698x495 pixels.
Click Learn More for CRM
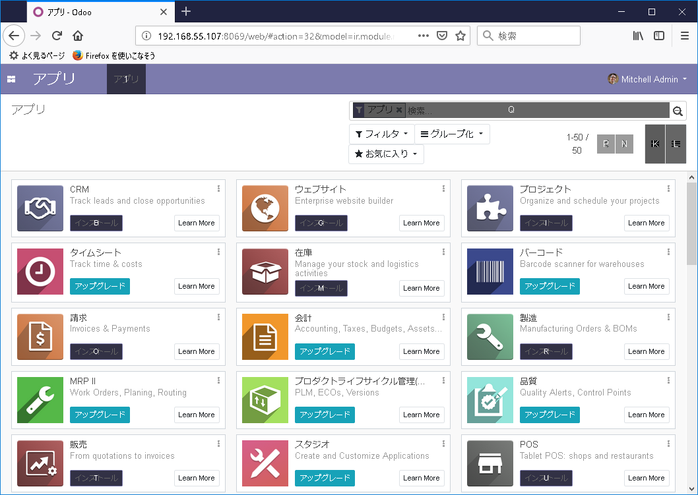coord(196,223)
